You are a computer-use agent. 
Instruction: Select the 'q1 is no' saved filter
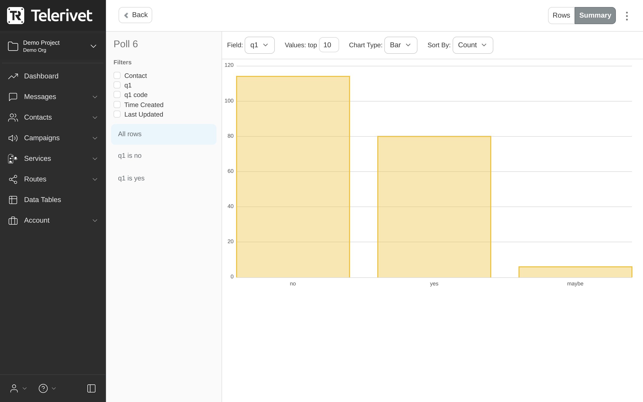[164, 156]
